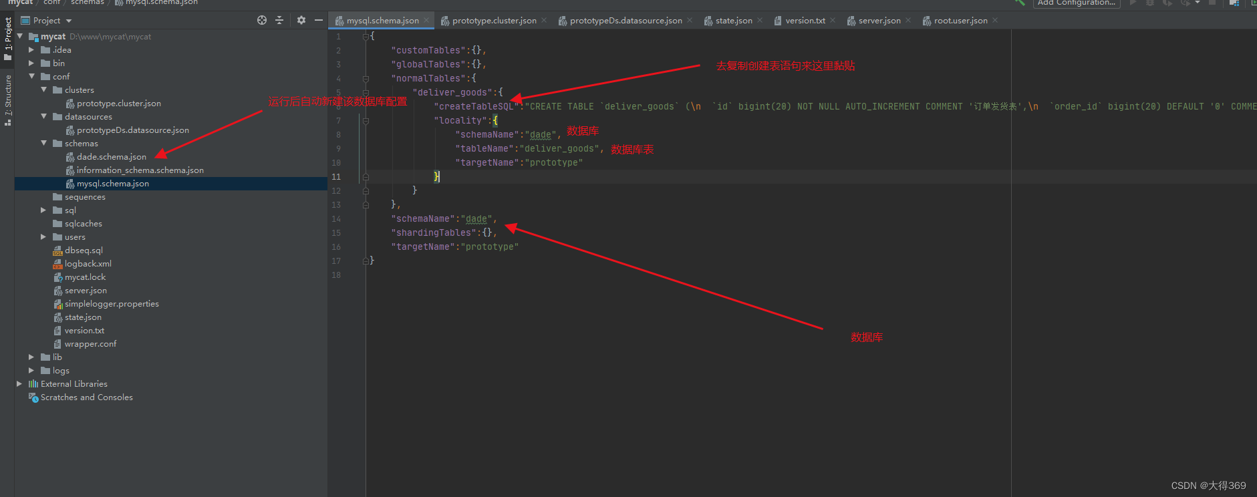Expand the users folder
Viewport: 1257px width, 497px height.
pos(44,236)
